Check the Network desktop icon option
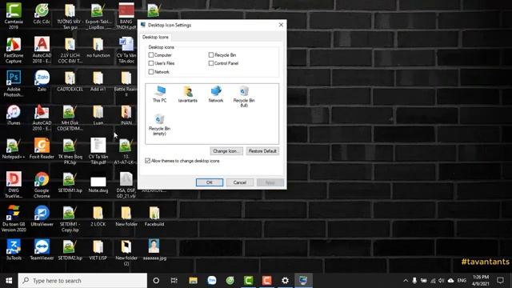Screen dimensions: 512x288 pyautogui.click(x=151, y=71)
